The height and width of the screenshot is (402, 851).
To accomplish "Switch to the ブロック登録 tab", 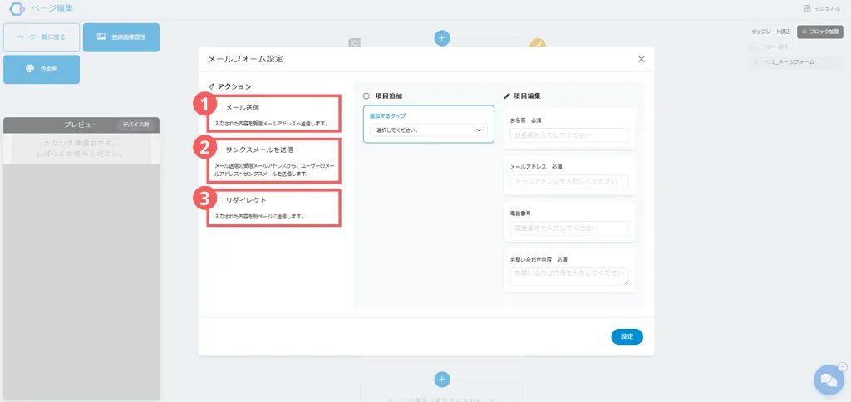I will [820, 32].
